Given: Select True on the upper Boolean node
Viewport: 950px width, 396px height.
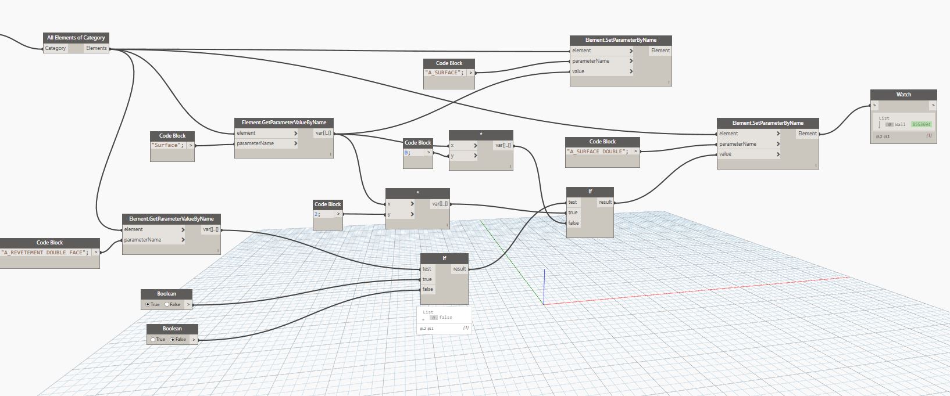Looking at the screenshot, I should tap(148, 304).
